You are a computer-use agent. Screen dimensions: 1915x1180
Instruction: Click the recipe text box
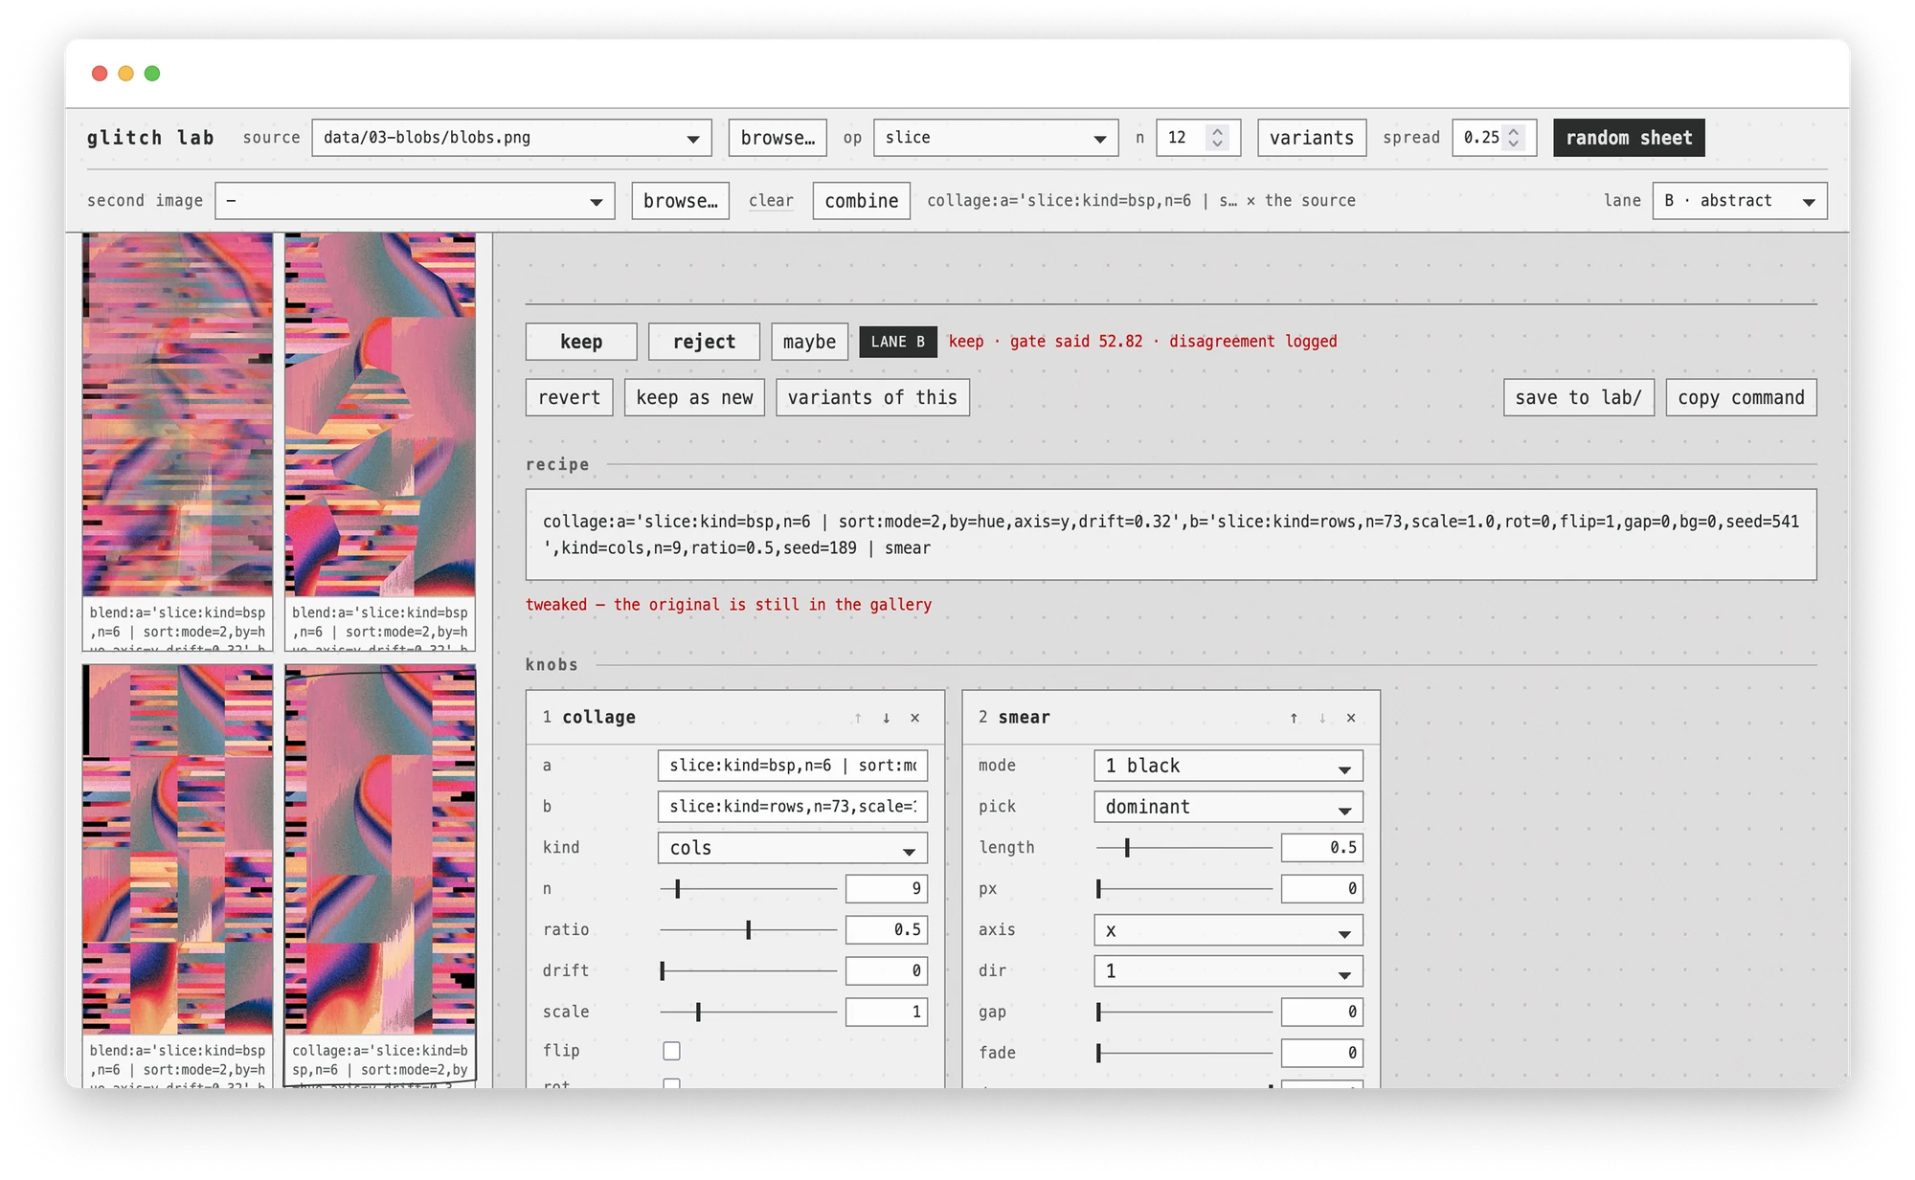click(x=1170, y=535)
